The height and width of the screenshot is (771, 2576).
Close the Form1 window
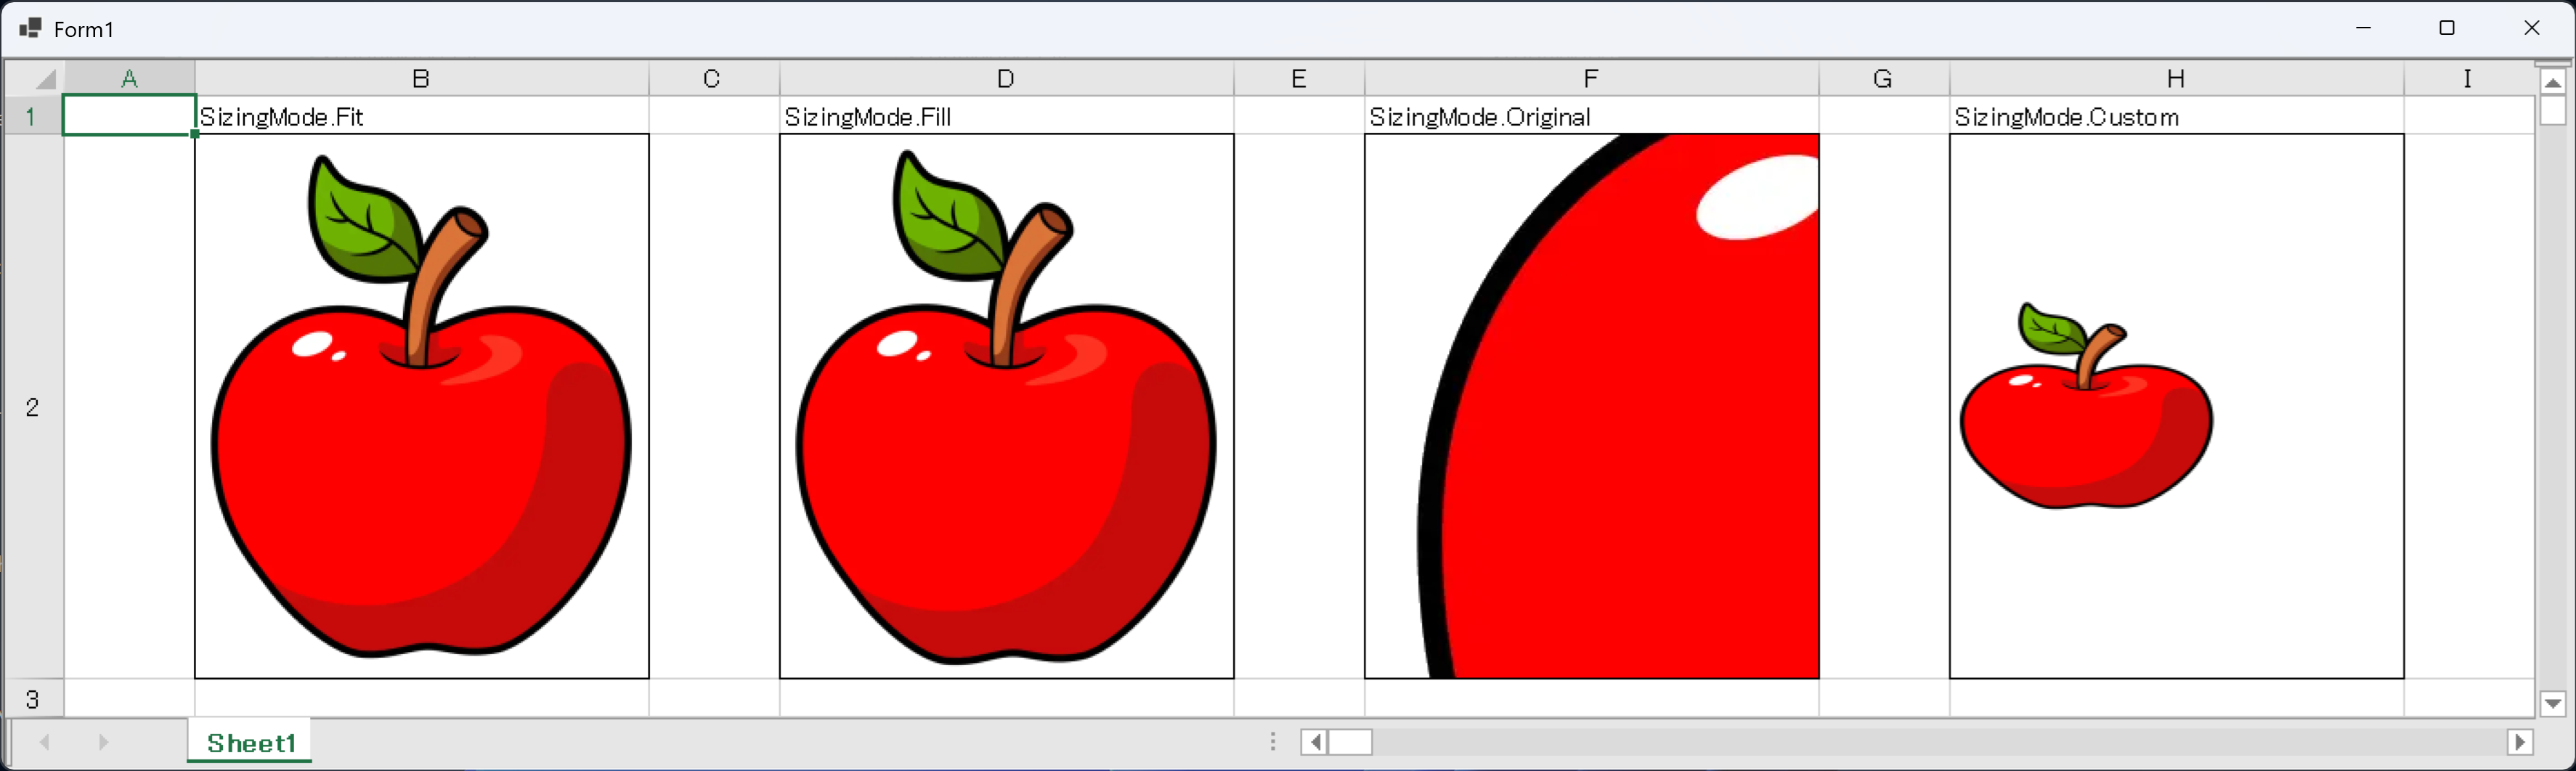pos(2531,28)
